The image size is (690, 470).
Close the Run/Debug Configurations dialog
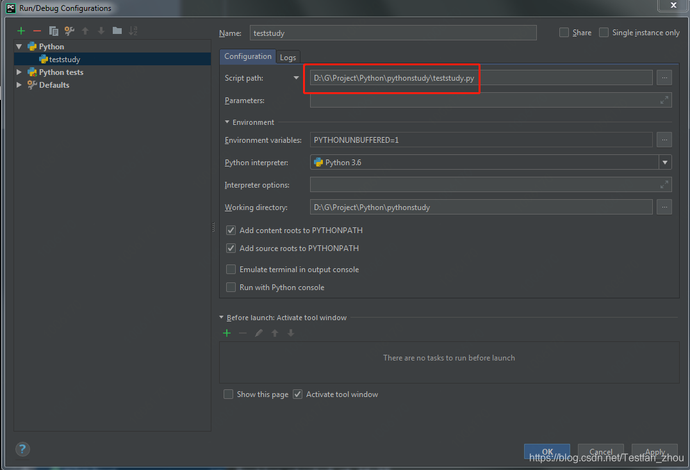(673, 5)
